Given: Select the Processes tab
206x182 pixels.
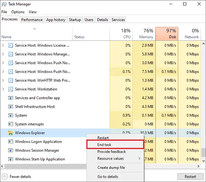Looking at the screenshot, I should [x=10, y=19].
